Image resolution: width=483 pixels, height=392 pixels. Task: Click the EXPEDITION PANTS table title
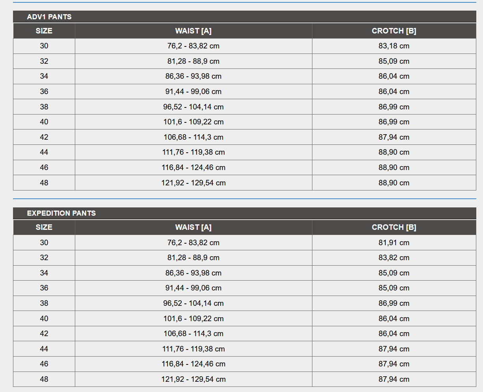click(61, 213)
